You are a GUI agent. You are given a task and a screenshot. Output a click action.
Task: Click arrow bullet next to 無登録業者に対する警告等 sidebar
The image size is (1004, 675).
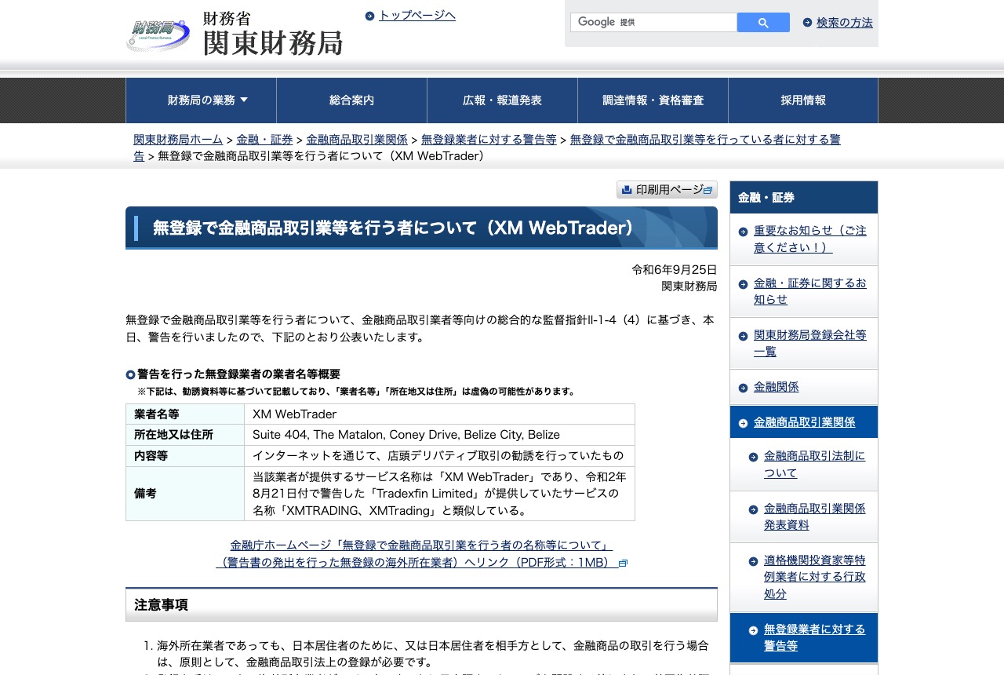(x=753, y=629)
